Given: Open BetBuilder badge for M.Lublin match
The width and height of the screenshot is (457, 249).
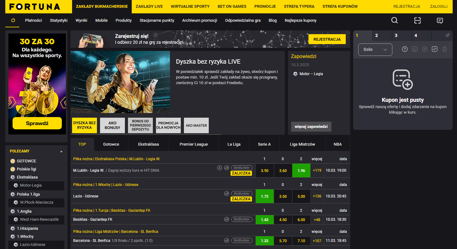Looking at the screenshot, I should pos(242,168).
